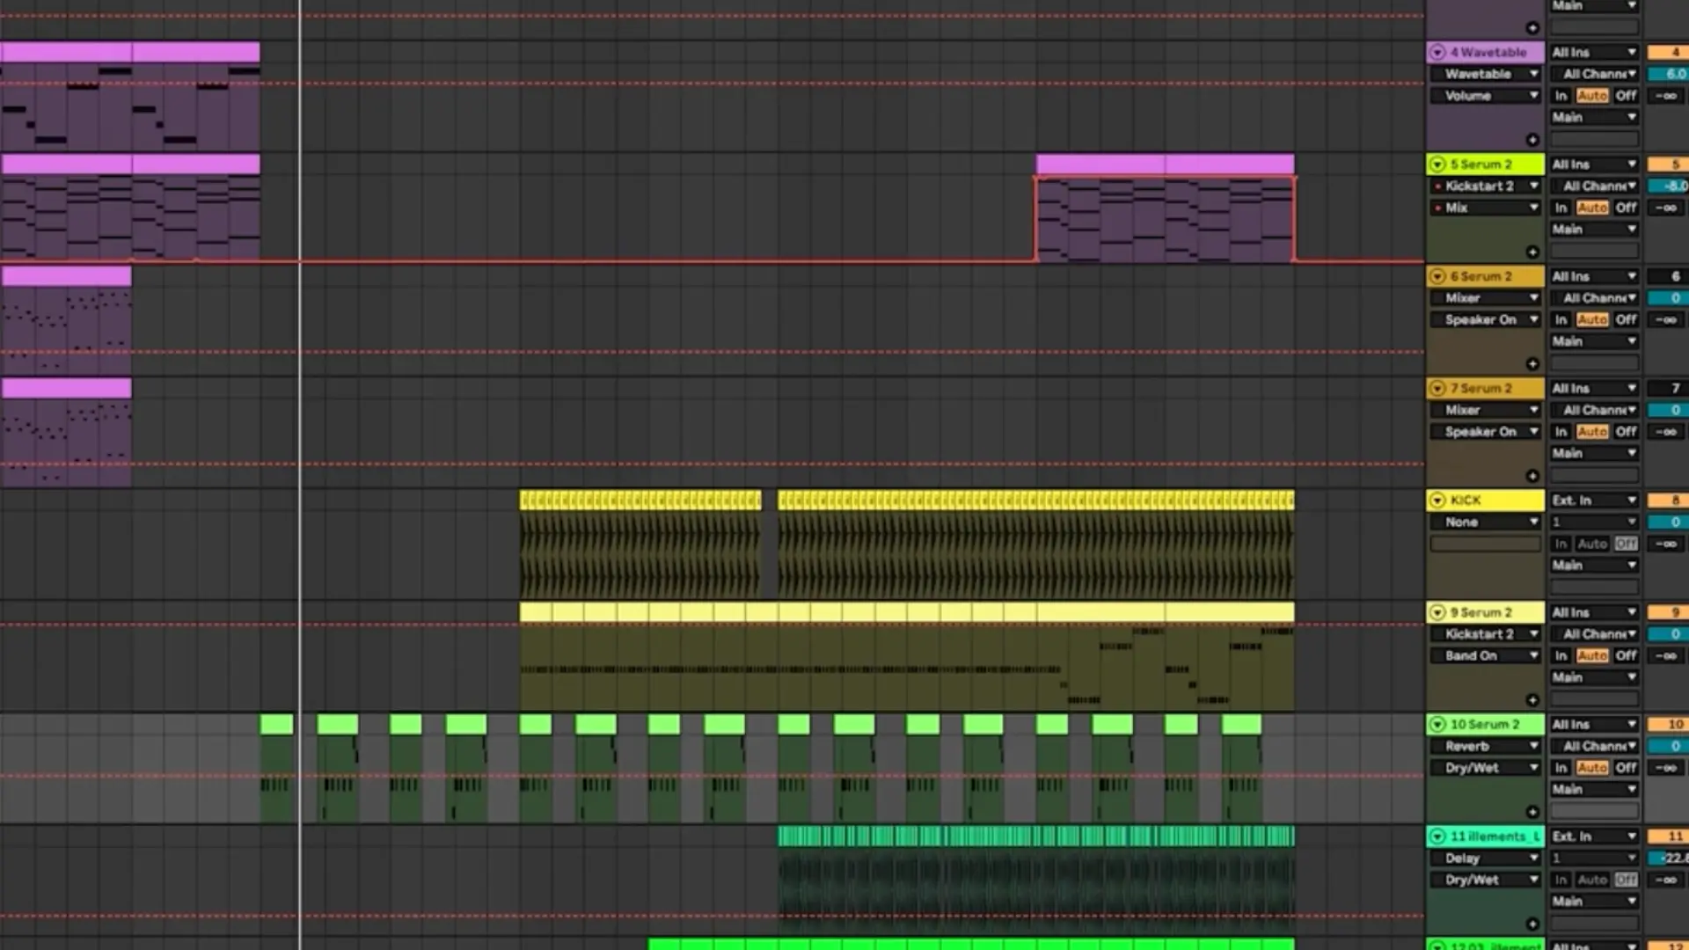Open Kickstart 2 device dropdown on track 5

(x=1486, y=186)
